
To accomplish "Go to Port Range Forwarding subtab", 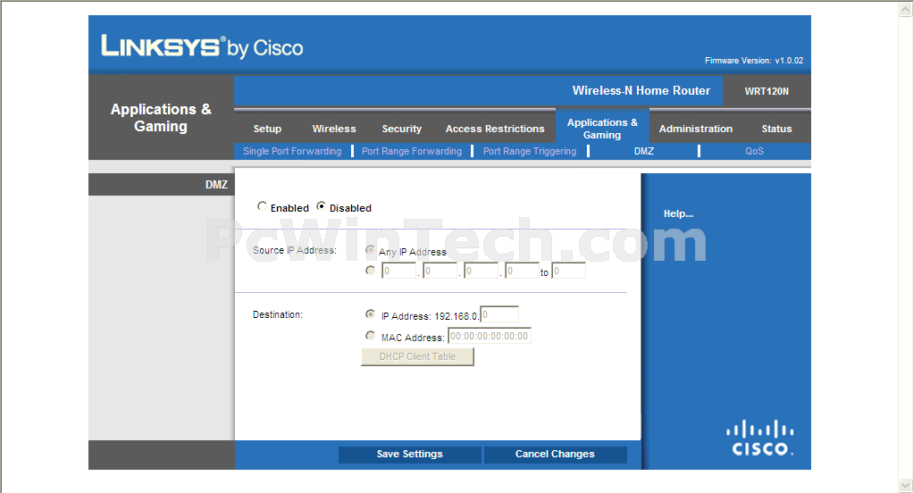I will tap(412, 151).
